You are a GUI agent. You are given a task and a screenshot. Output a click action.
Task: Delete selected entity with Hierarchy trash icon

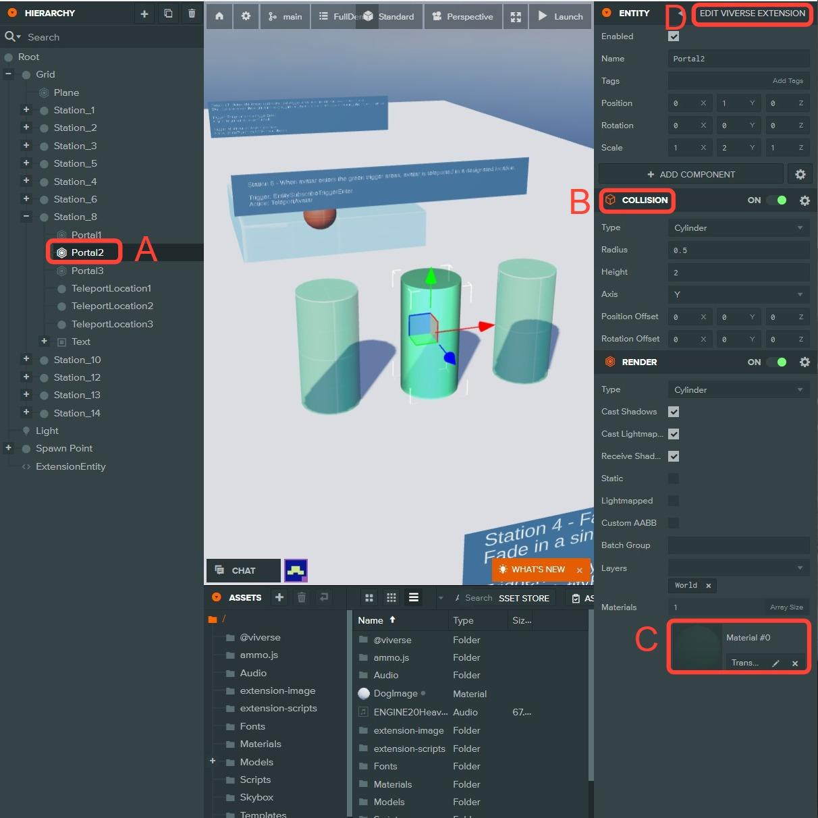pyautogui.click(x=192, y=13)
